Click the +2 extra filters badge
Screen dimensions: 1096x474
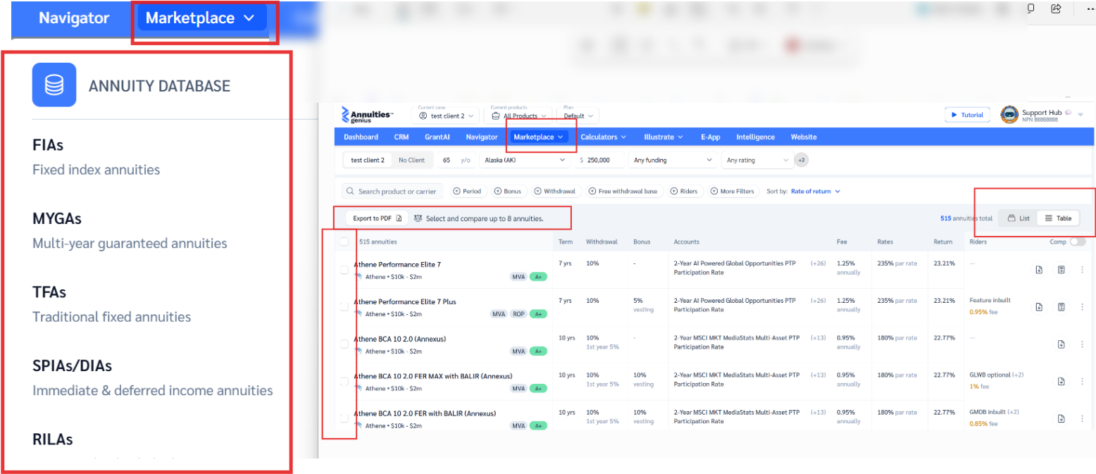tap(801, 160)
